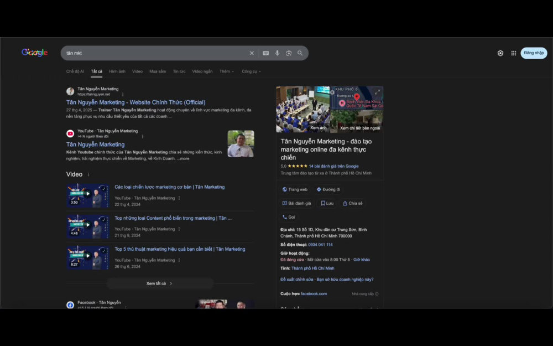Screen dimensions: 553x346
Task: Switch to Mua sắm tab
Action: pyautogui.click(x=158, y=71)
